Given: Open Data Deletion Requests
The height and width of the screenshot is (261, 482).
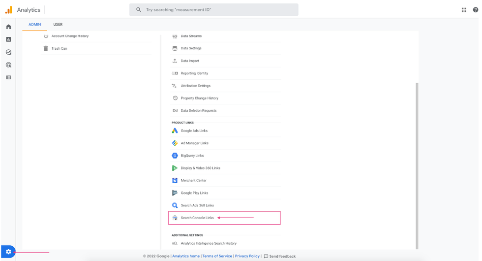Looking at the screenshot, I should (x=198, y=110).
